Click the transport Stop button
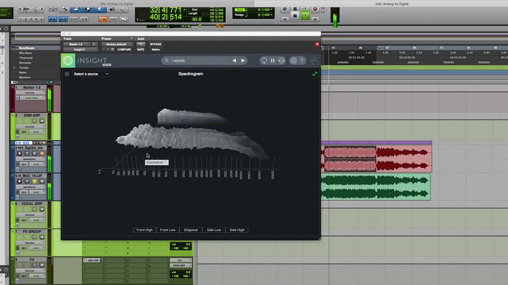 tap(295, 15)
